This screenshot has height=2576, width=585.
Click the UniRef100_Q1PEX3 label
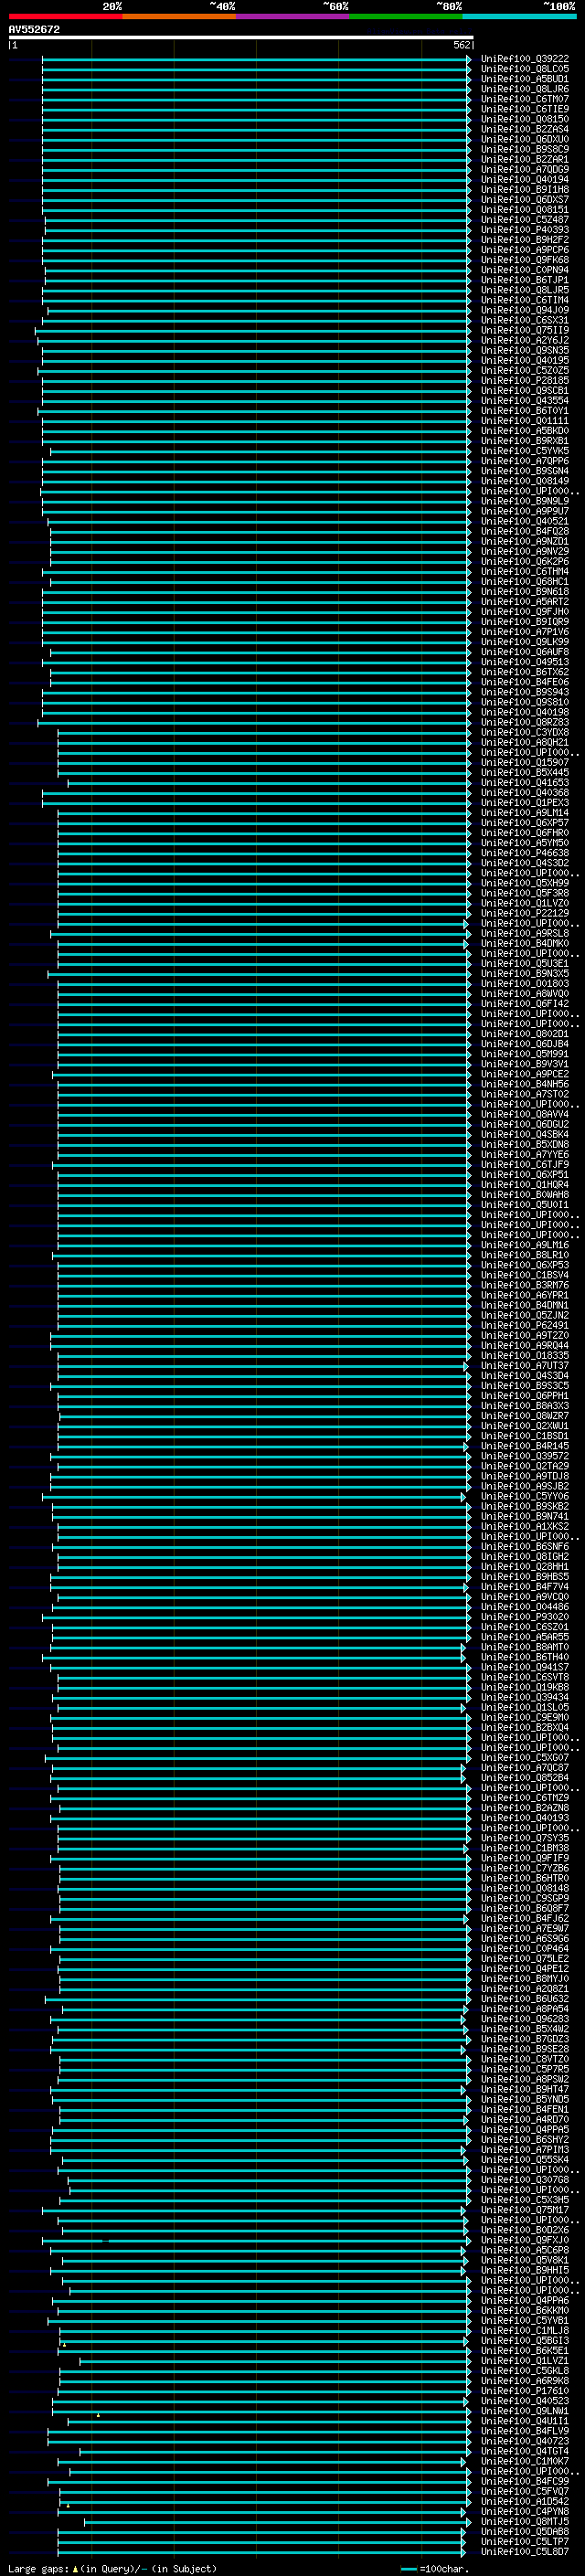click(525, 803)
